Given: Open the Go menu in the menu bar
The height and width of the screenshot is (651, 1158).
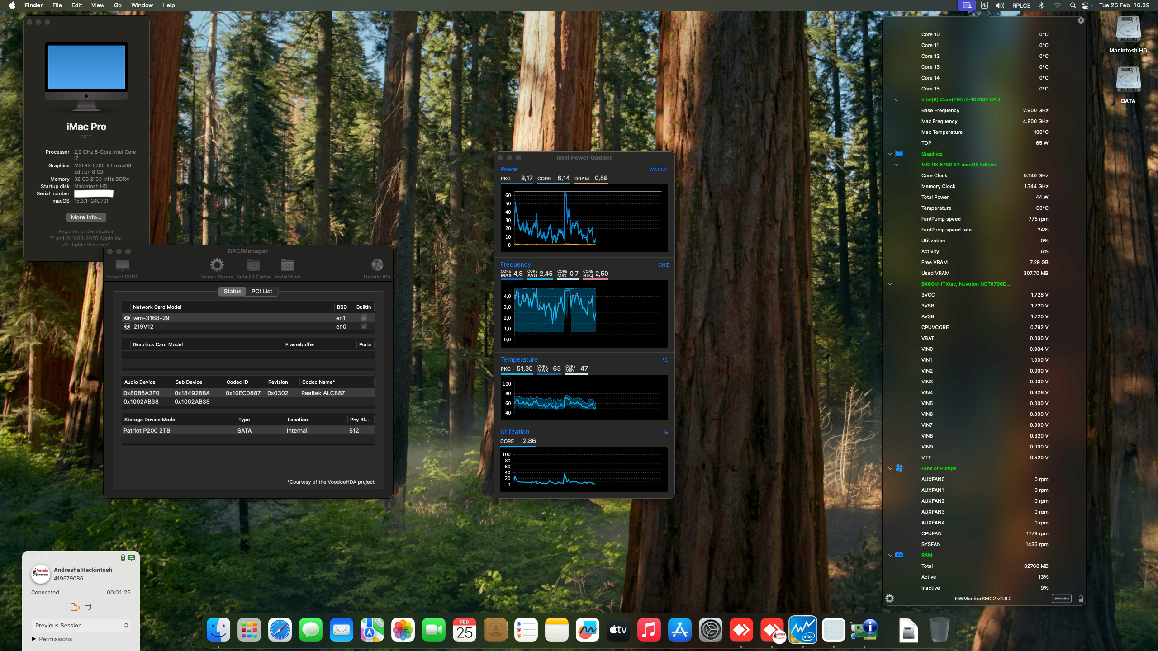Looking at the screenshot, I should coord(117,5).
